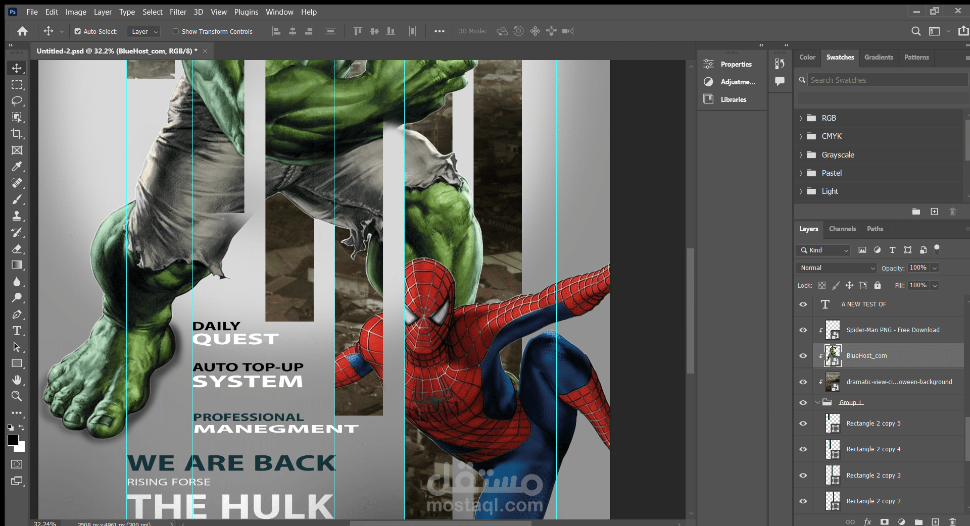The width and height of the screenshot is (970, 526).
Task: Select the Rectangle 2 copy 4 layer thumbnail
Action: (833, 449)
